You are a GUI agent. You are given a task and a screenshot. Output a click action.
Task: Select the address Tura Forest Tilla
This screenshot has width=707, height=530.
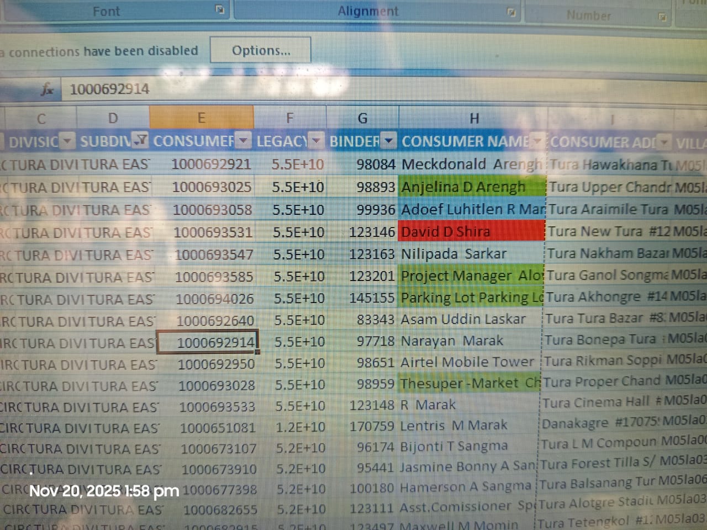point(599,463)
